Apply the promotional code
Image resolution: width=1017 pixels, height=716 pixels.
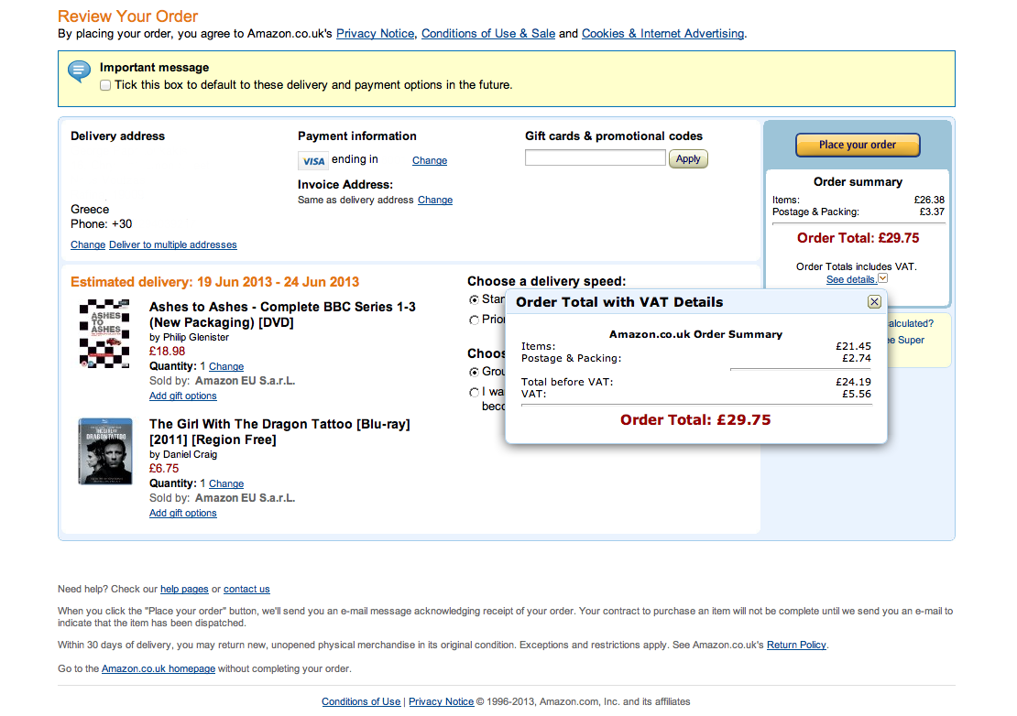point(688,158)
